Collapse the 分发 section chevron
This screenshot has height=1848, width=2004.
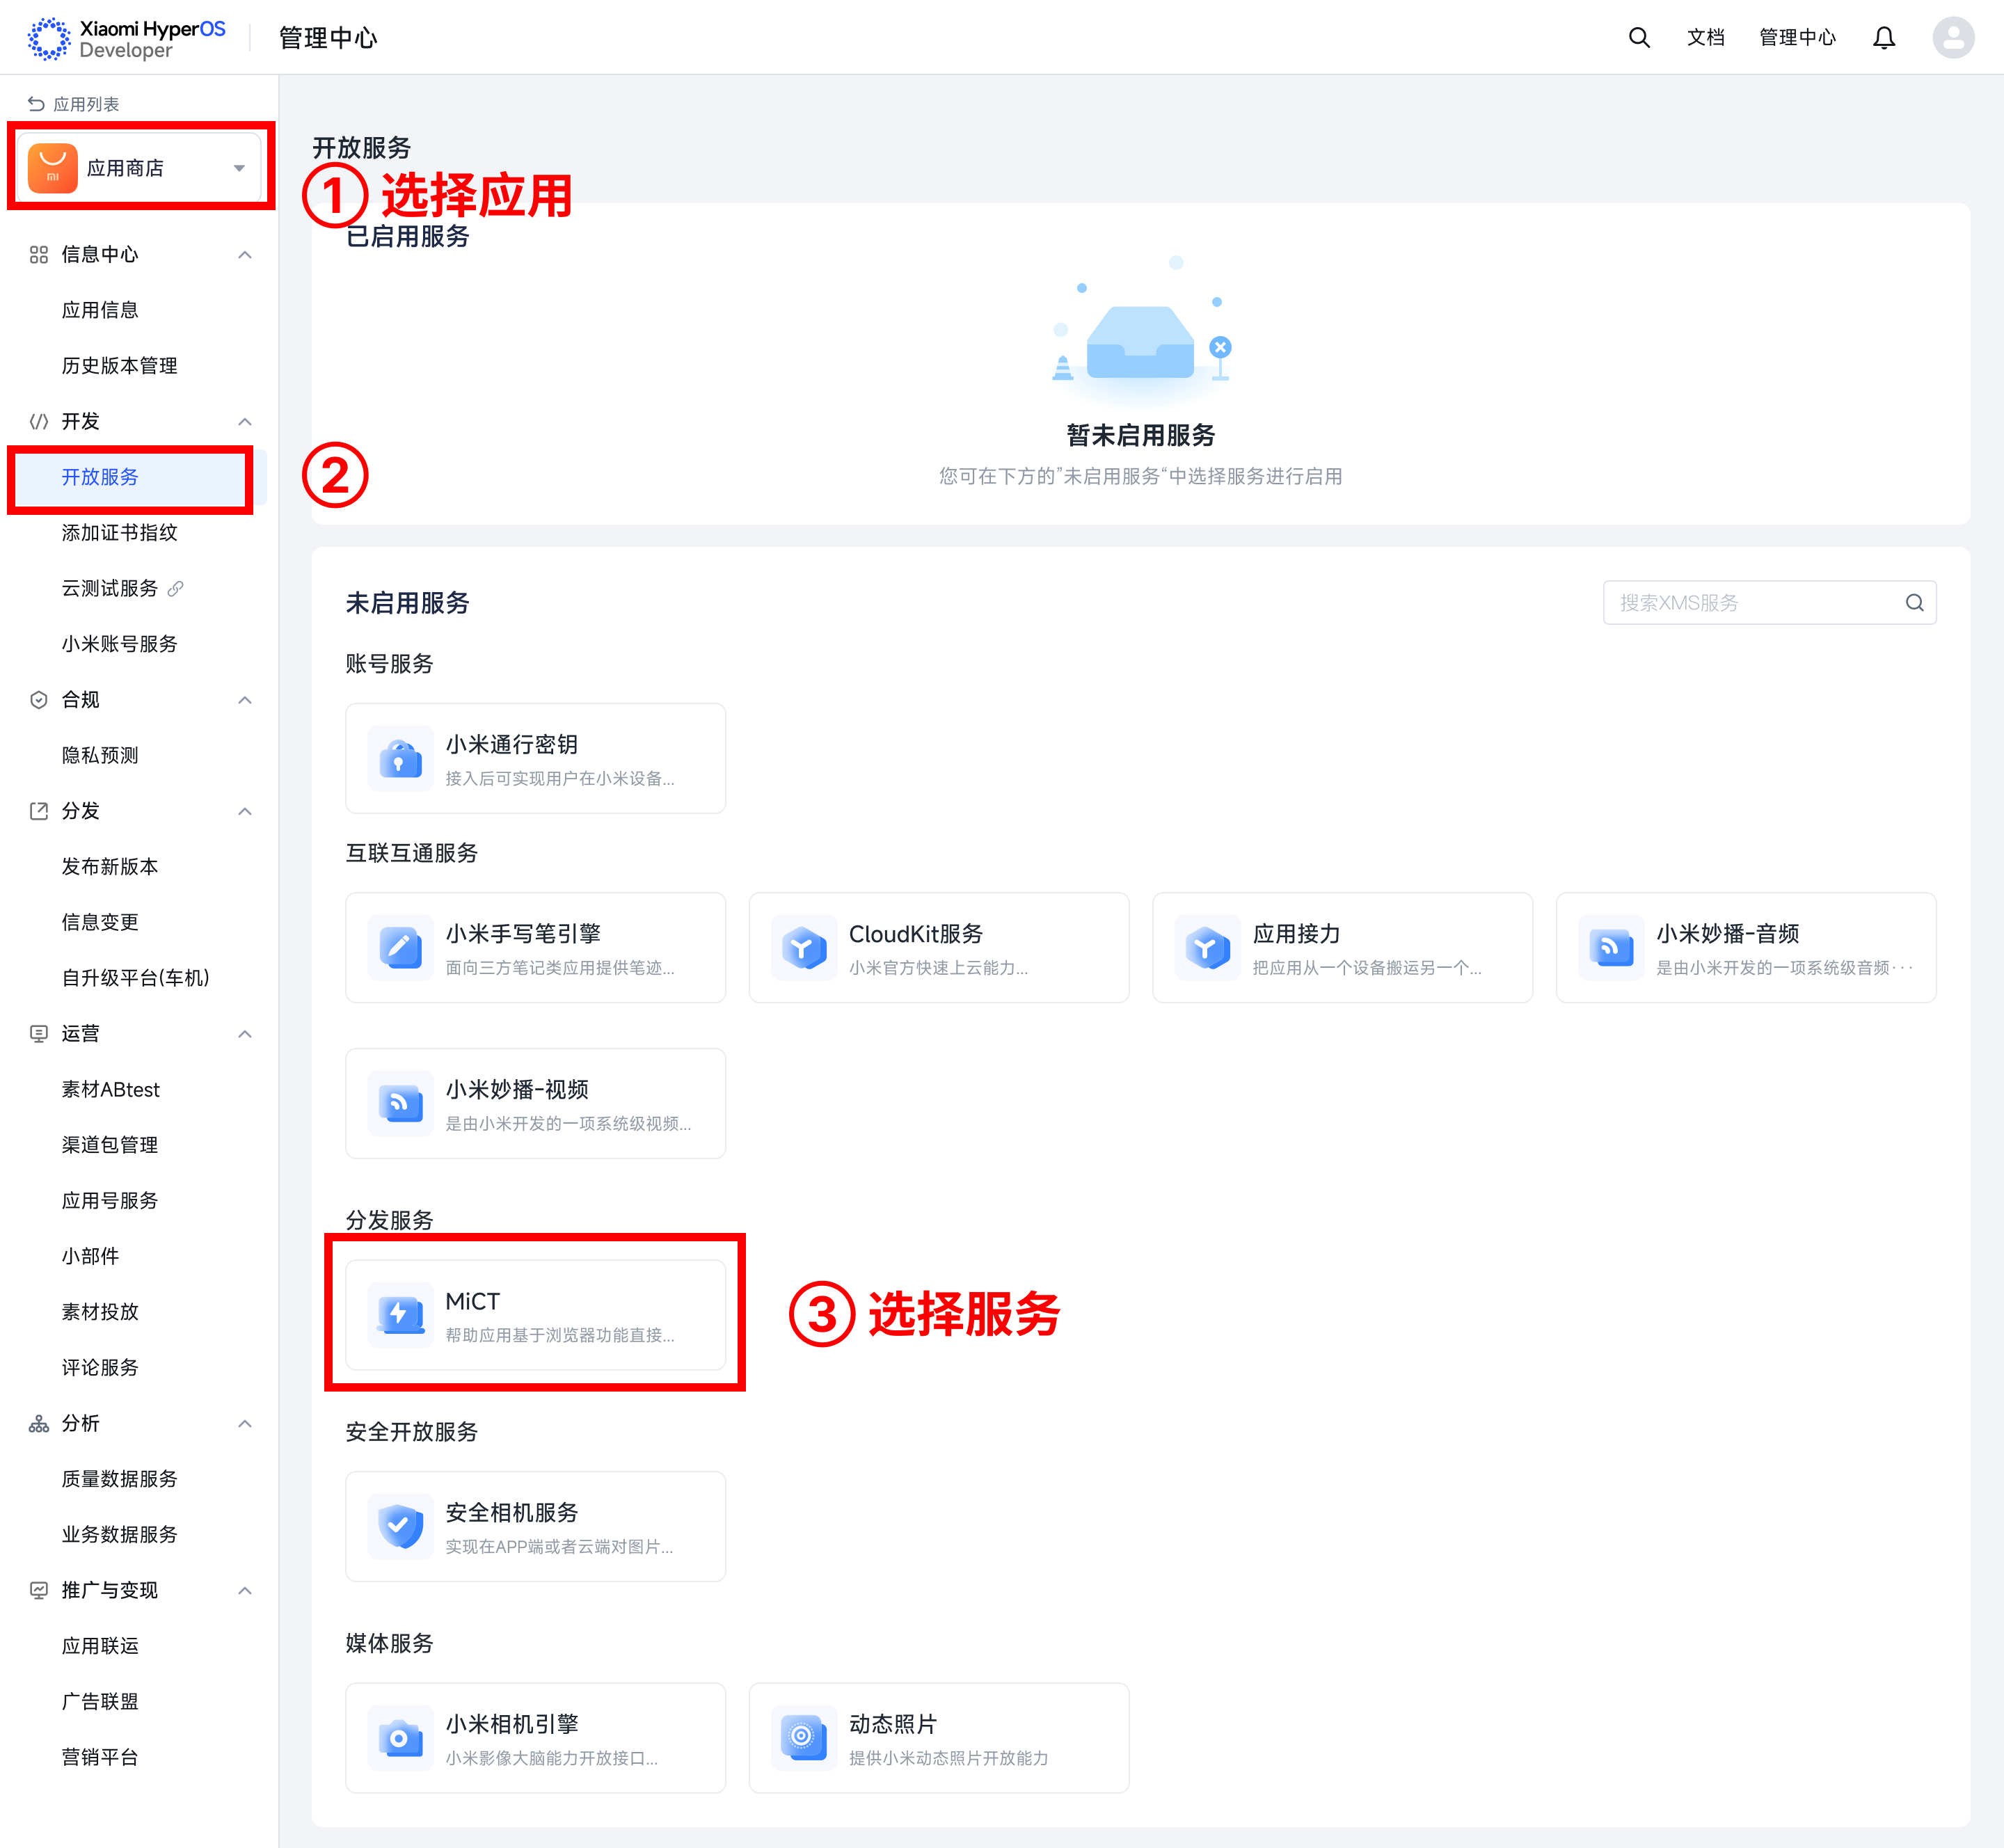tap(245, 811)
